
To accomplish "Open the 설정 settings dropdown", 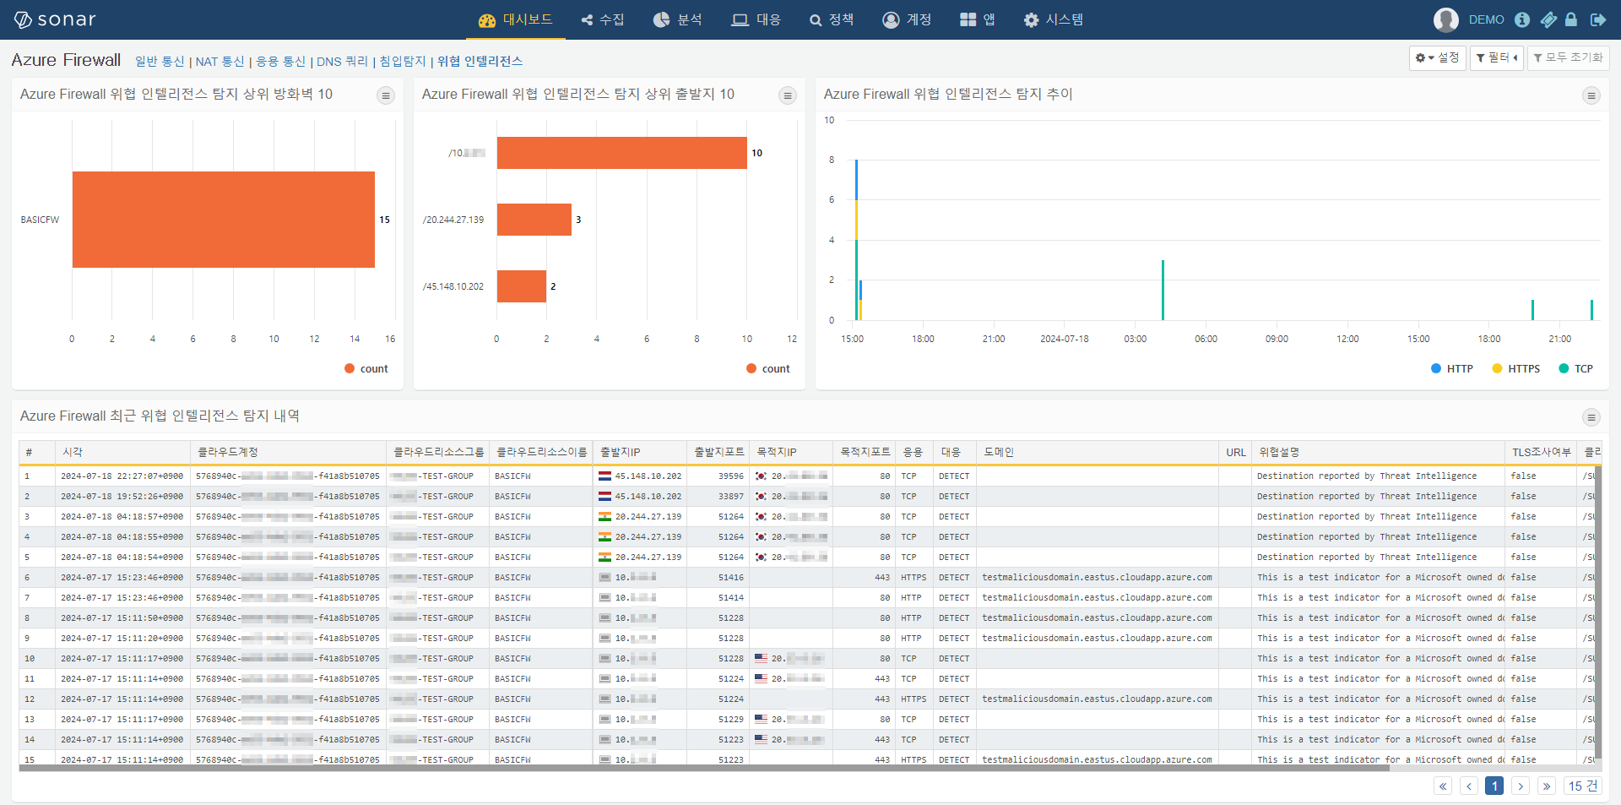I will pos(1437,57).
